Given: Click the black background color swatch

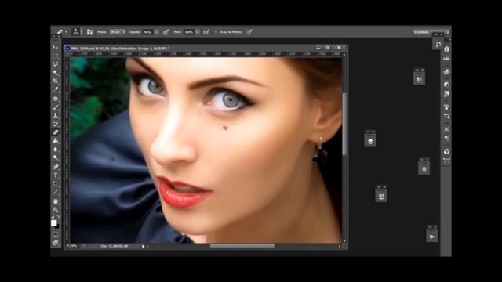Looking at the screenshot, I should coord(57,226).
